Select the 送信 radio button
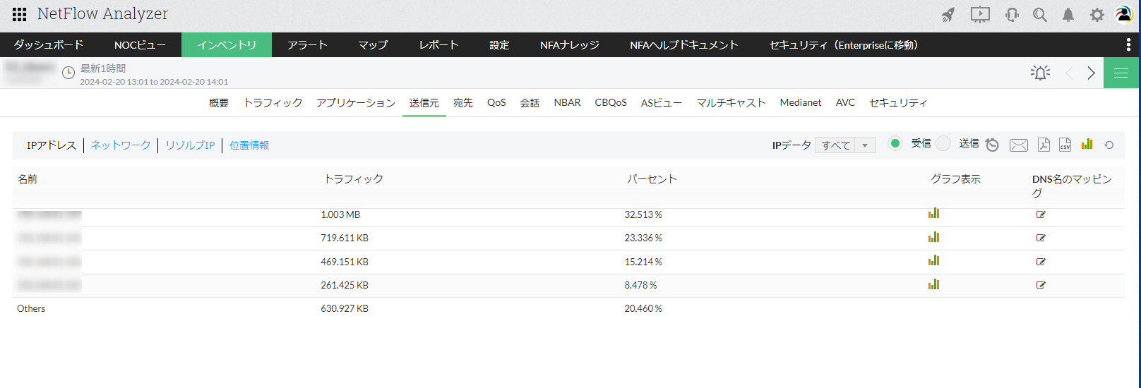This screenshot has height=388, width=1141. click(943, 143)
